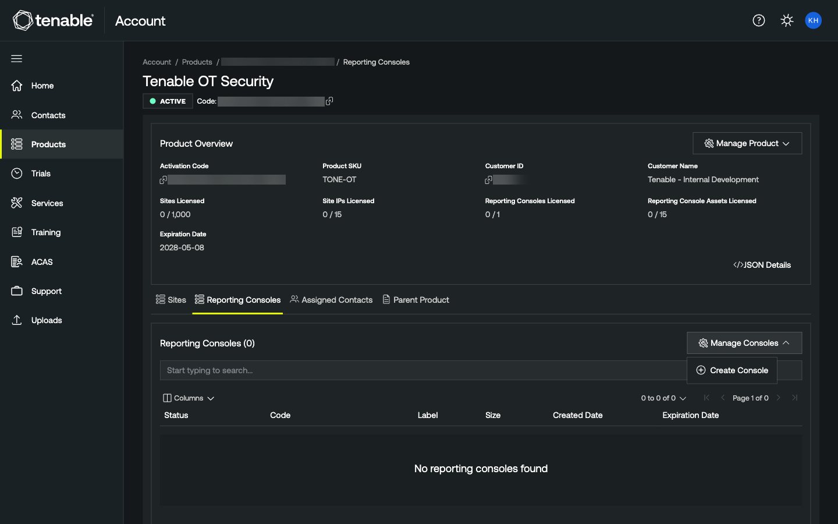Click the No reporting consoles found message
838x524 pixels.
[481, 469]
